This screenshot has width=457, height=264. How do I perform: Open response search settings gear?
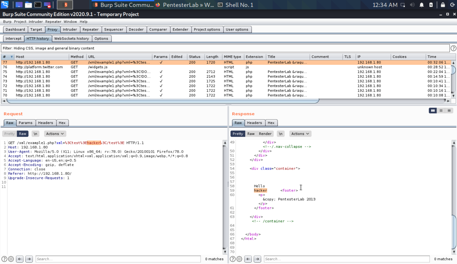coord(239,259)
